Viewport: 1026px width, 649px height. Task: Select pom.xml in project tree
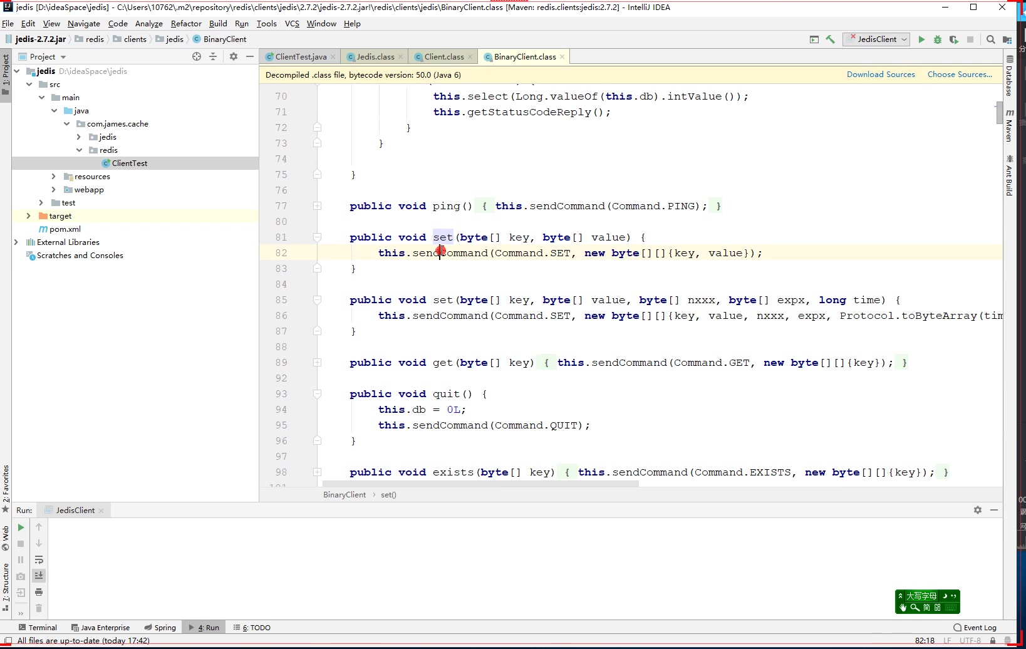135,229
